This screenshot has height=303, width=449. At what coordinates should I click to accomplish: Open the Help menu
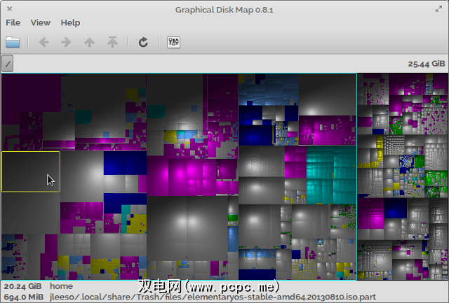[x=70, y=22]
